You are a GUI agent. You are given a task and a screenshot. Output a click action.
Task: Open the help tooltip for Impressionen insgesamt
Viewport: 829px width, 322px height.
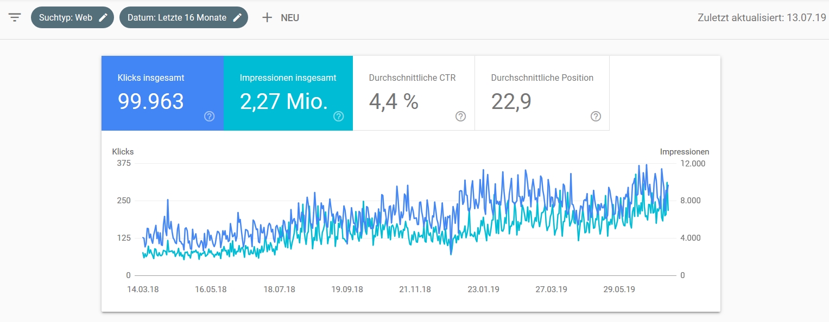click(x=338, y=116)
